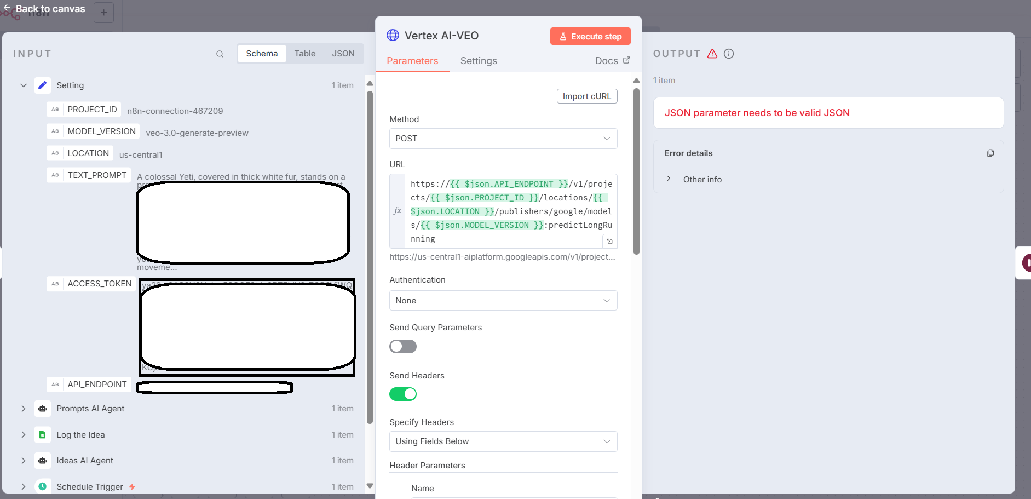Expand Other info in error details

click(669, 179)
